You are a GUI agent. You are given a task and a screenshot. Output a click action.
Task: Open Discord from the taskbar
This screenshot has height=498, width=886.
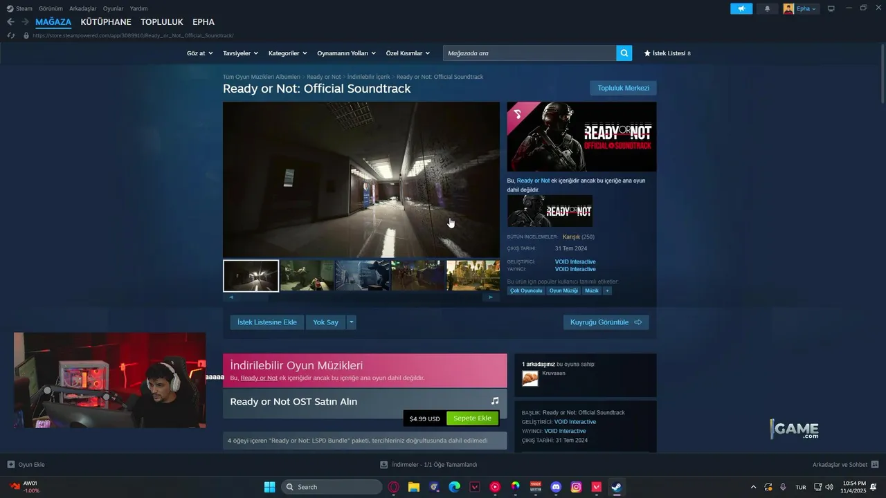[x=556, y=487]
